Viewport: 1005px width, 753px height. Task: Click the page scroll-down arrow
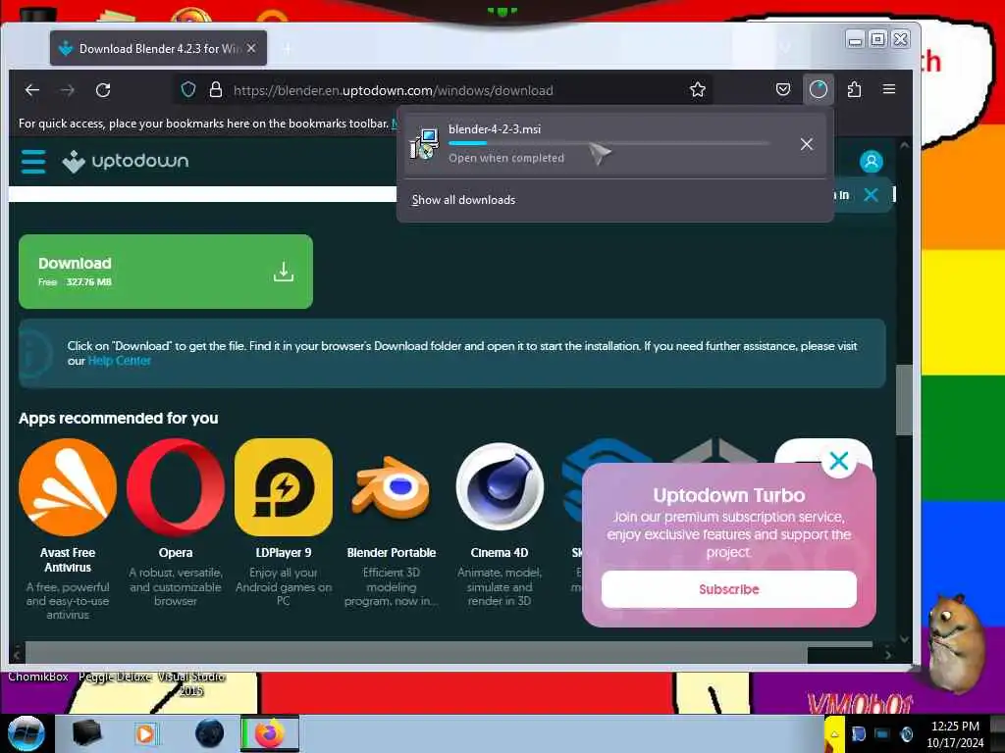tap(904, 638)
